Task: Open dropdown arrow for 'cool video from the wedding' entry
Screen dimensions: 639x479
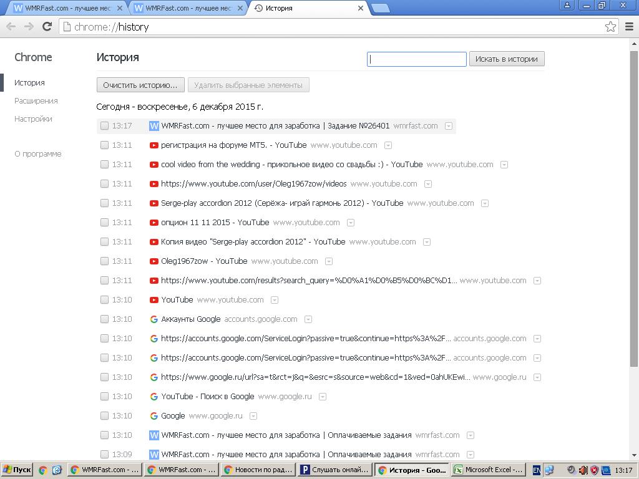Action: point(504,165)
